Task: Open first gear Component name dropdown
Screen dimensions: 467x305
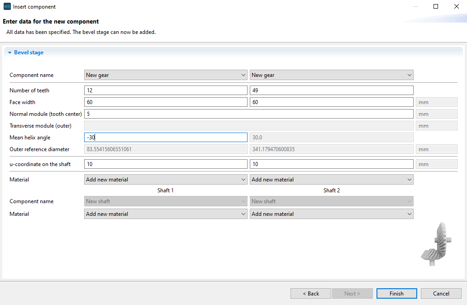Action: (166, 75)
